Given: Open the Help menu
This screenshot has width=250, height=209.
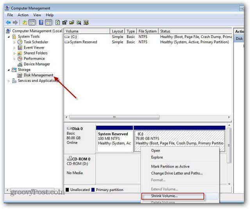Looking at the screenshot, I should click(50, 15).
